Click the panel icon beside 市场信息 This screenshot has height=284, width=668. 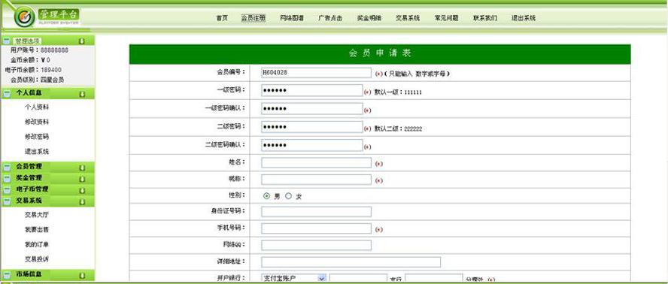point(6,275)
